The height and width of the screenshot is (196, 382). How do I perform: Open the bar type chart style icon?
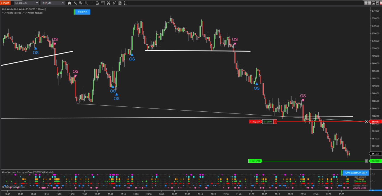(70, 3)
